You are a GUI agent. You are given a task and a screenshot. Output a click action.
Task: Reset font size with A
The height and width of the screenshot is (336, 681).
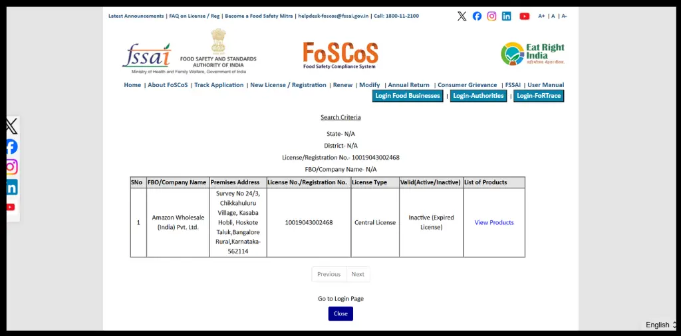coord(553,16)
